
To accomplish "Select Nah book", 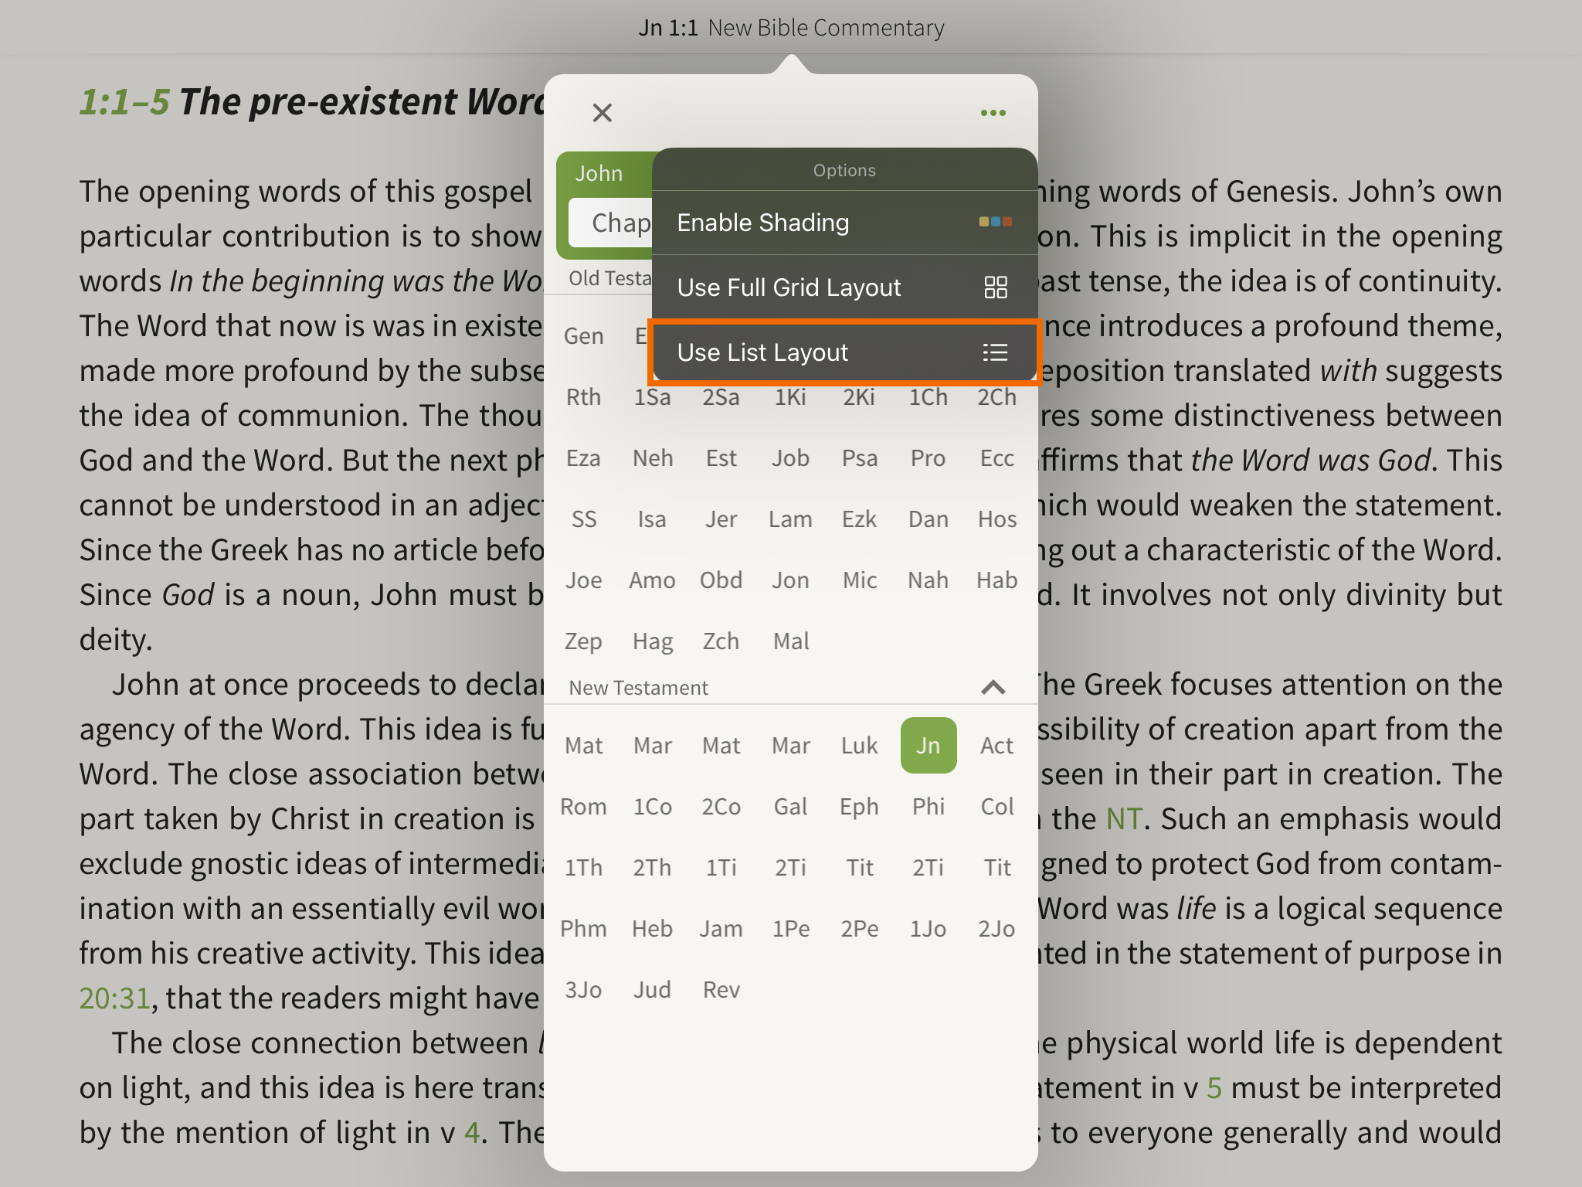I will coord(928,580).
